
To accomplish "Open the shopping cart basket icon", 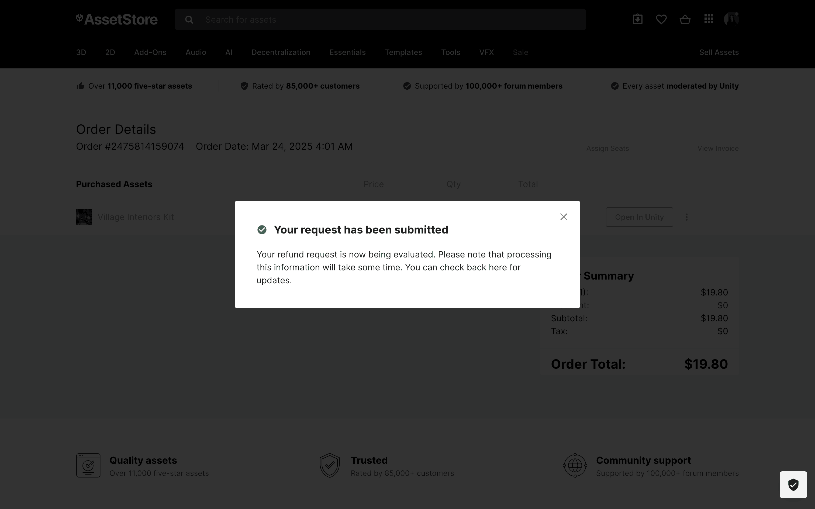I will point(685,19).
